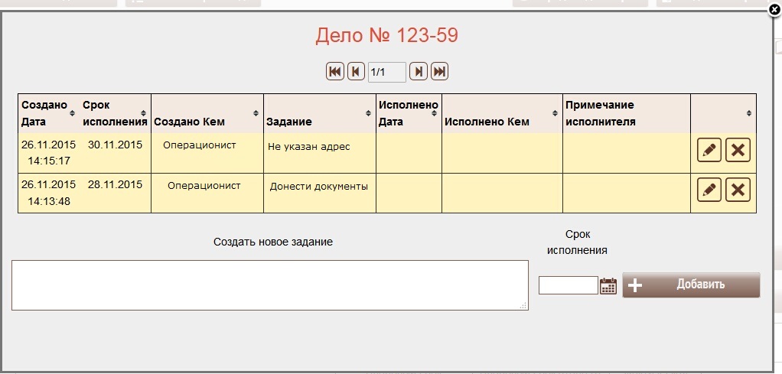Go to previous page of tasks
This screenshot has height=374, width=782.
(x=356, y=72)
